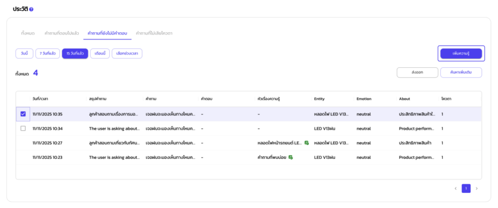
Task: Click green icon beside คำถามที่พบบ่อย topic
Action: pos(290,157)
